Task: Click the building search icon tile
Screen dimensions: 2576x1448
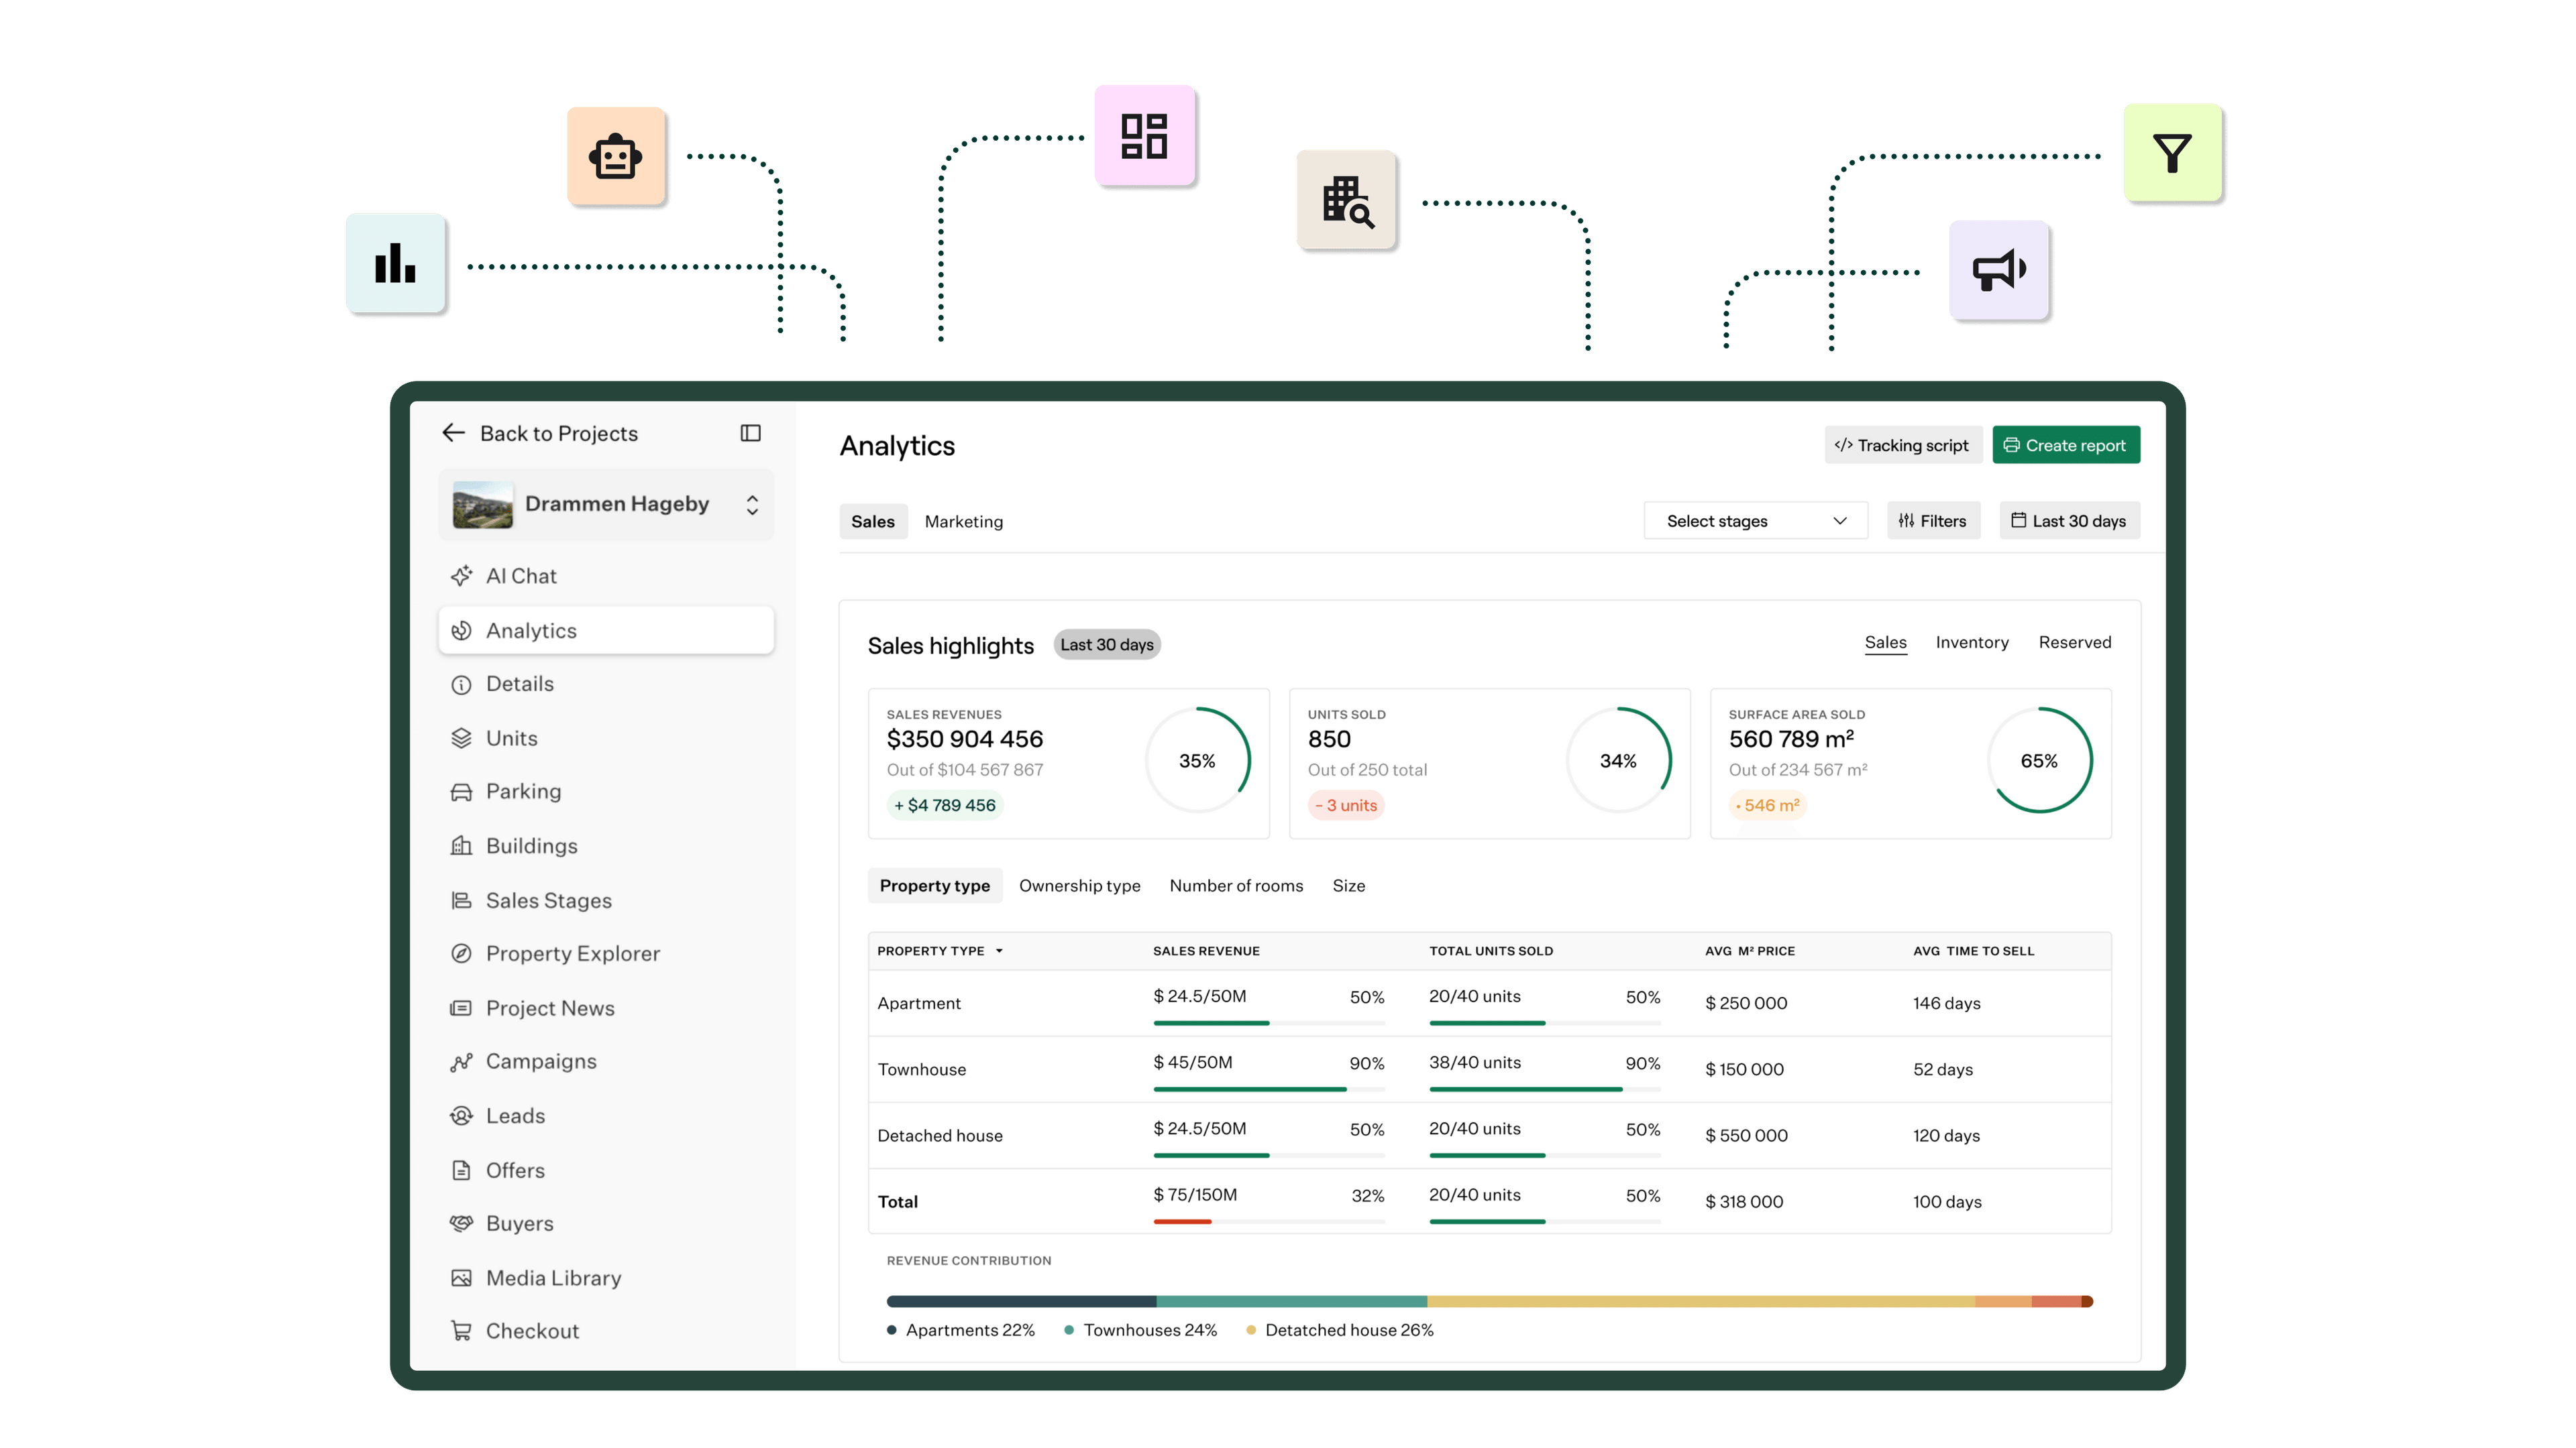Action: (x=1346, y=200)
